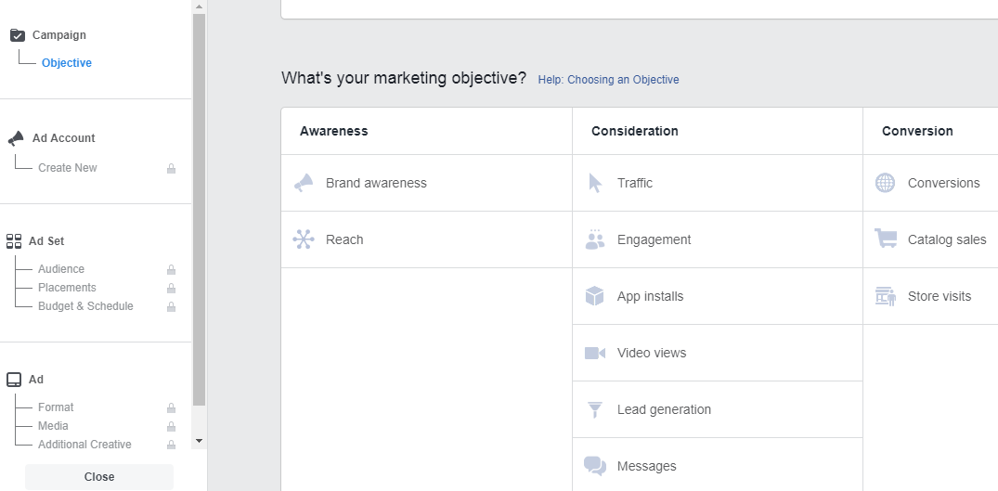Open the Choosing an Objective help link
Viewport: 998px width, 491px height.
coord(608,80)
